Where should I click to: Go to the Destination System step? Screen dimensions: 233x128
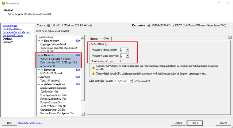pyautogui.click(x=12, y=29)
